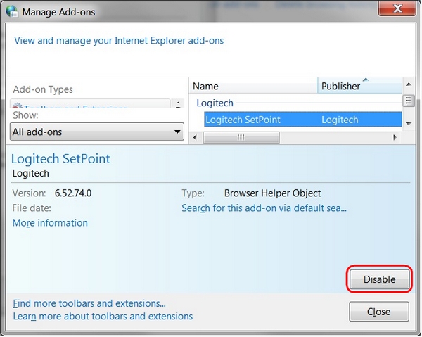
Task: Click the add-on list scroll up arrow
Action: click(408, 84)
